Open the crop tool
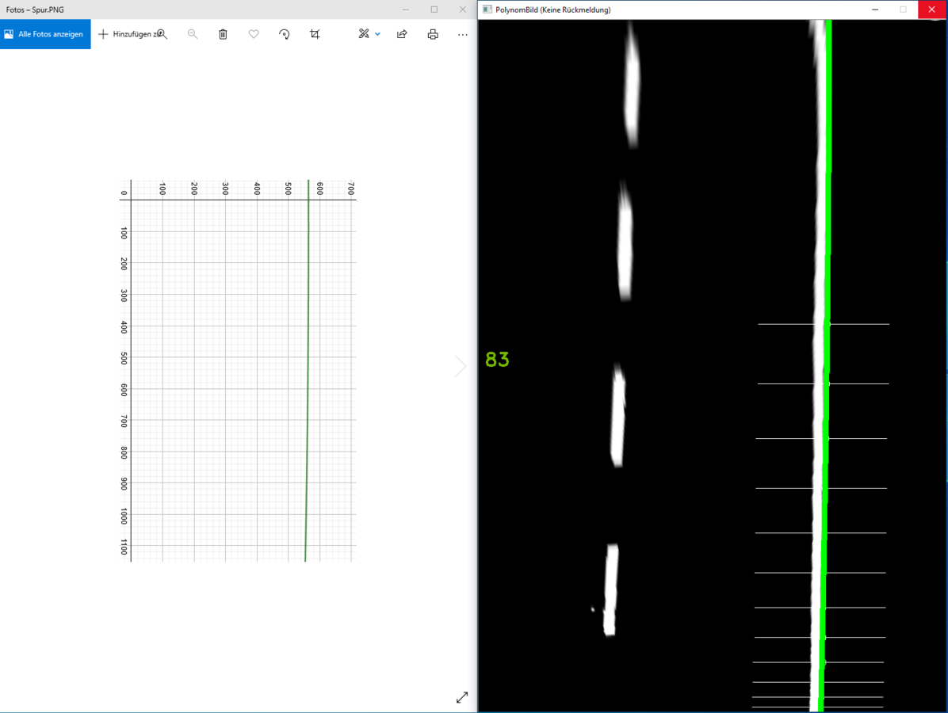The width and height of the screenshot is (948, 713). pyautogui.click(x=315, y=34)
